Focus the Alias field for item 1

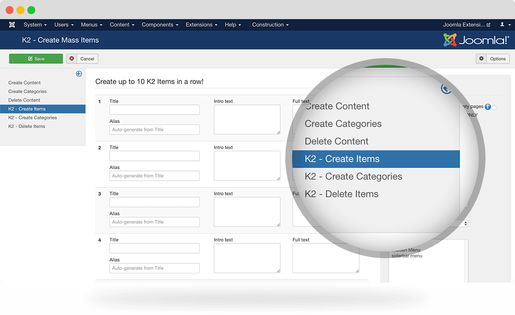[x=154, y=130]
